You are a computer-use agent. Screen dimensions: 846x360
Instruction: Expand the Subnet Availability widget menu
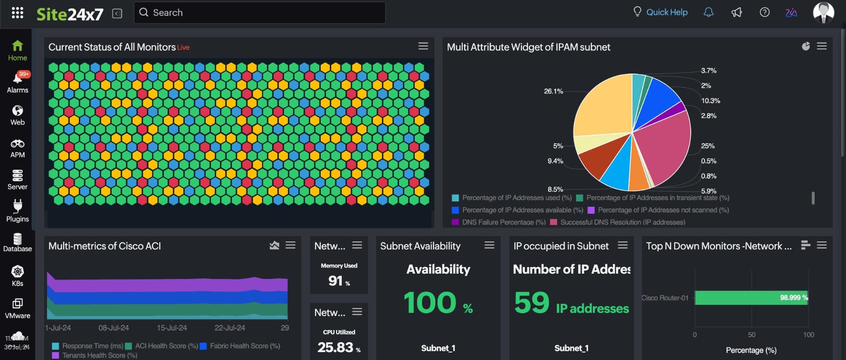[489, 245]
